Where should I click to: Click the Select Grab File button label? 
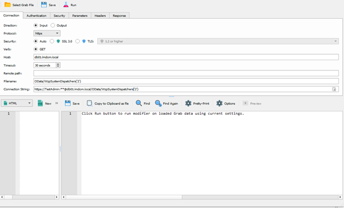coord(23,5)
